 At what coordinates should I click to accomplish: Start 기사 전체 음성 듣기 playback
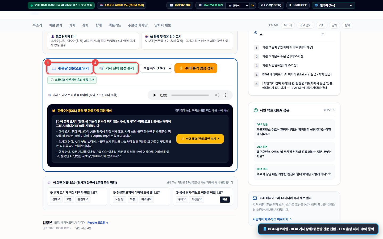click(x=116, y=68)
